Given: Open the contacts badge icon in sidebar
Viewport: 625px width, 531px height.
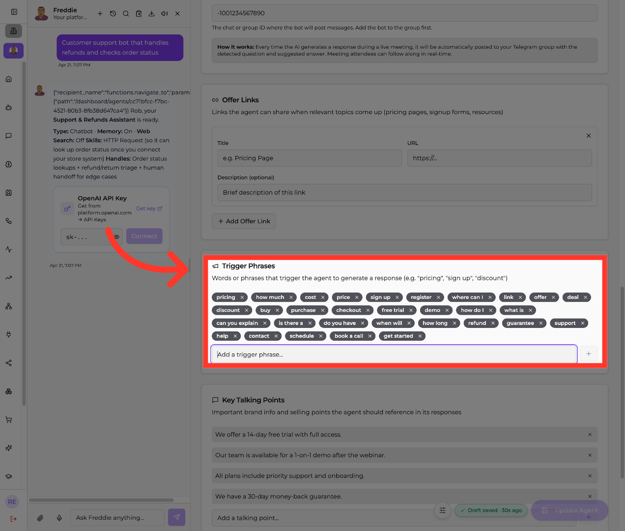Looking at the screenshot, I should point(9,193).
